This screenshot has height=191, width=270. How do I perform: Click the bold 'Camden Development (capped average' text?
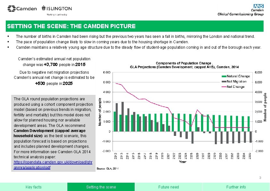[x=49, y=131]
